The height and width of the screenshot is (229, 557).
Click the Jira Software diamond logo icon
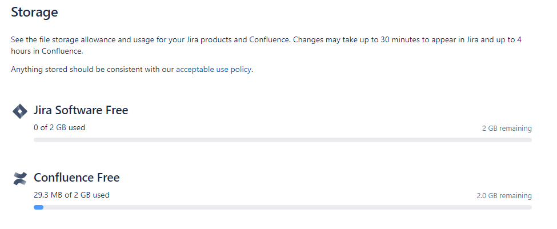(x=20, y=111)
